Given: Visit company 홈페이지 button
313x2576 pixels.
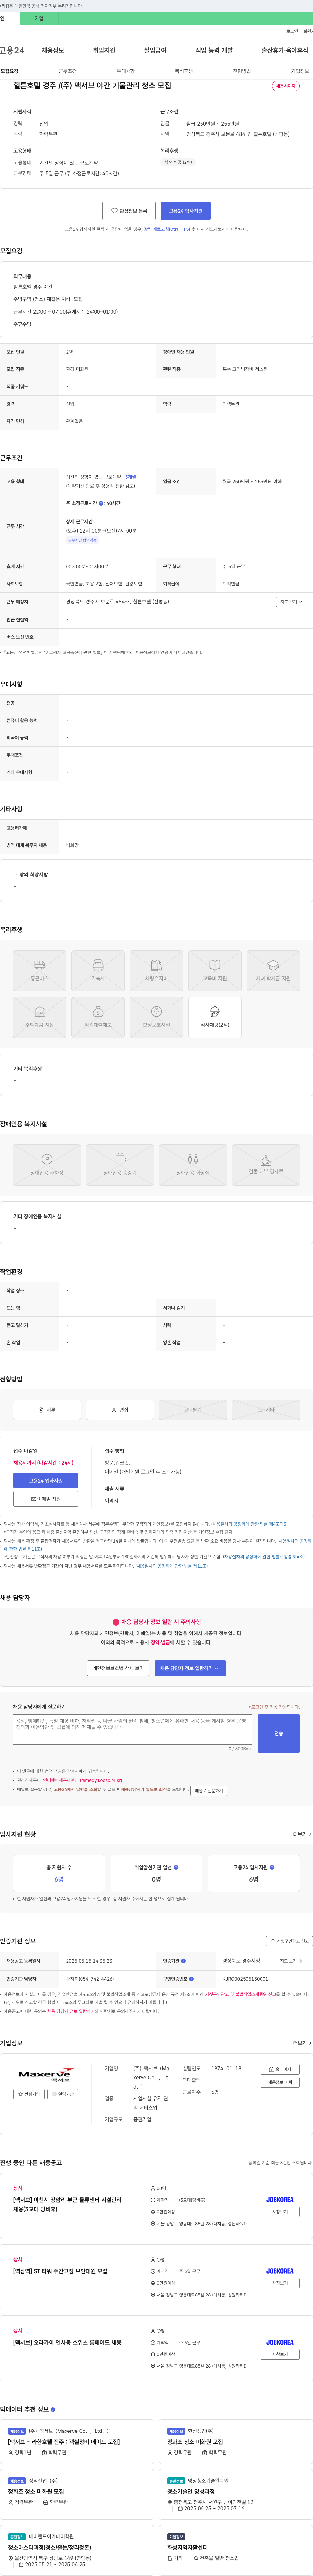Looking at the screenshot, I should tap(280, 2069).
